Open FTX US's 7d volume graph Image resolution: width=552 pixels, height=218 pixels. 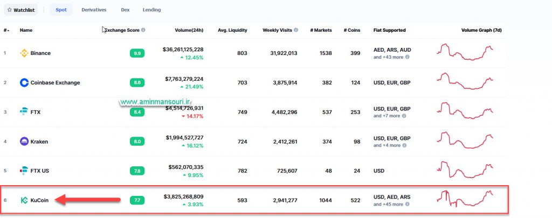(465, 170)
